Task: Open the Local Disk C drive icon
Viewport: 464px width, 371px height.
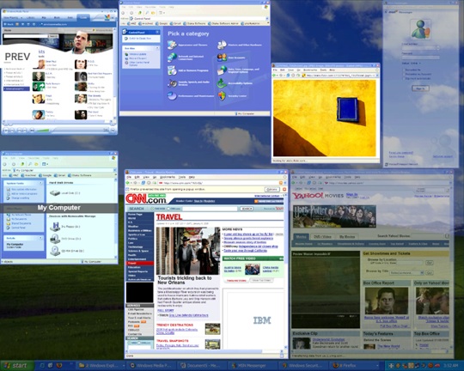Action: click(x=55, y=193)
